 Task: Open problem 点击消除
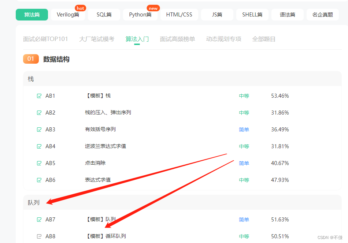(95, 163)
